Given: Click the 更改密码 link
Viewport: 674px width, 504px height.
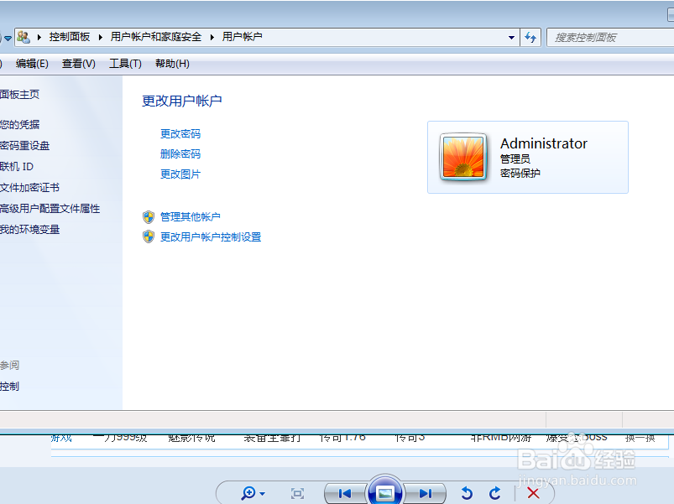Looking at the screenshot, I should pos(180,133).
